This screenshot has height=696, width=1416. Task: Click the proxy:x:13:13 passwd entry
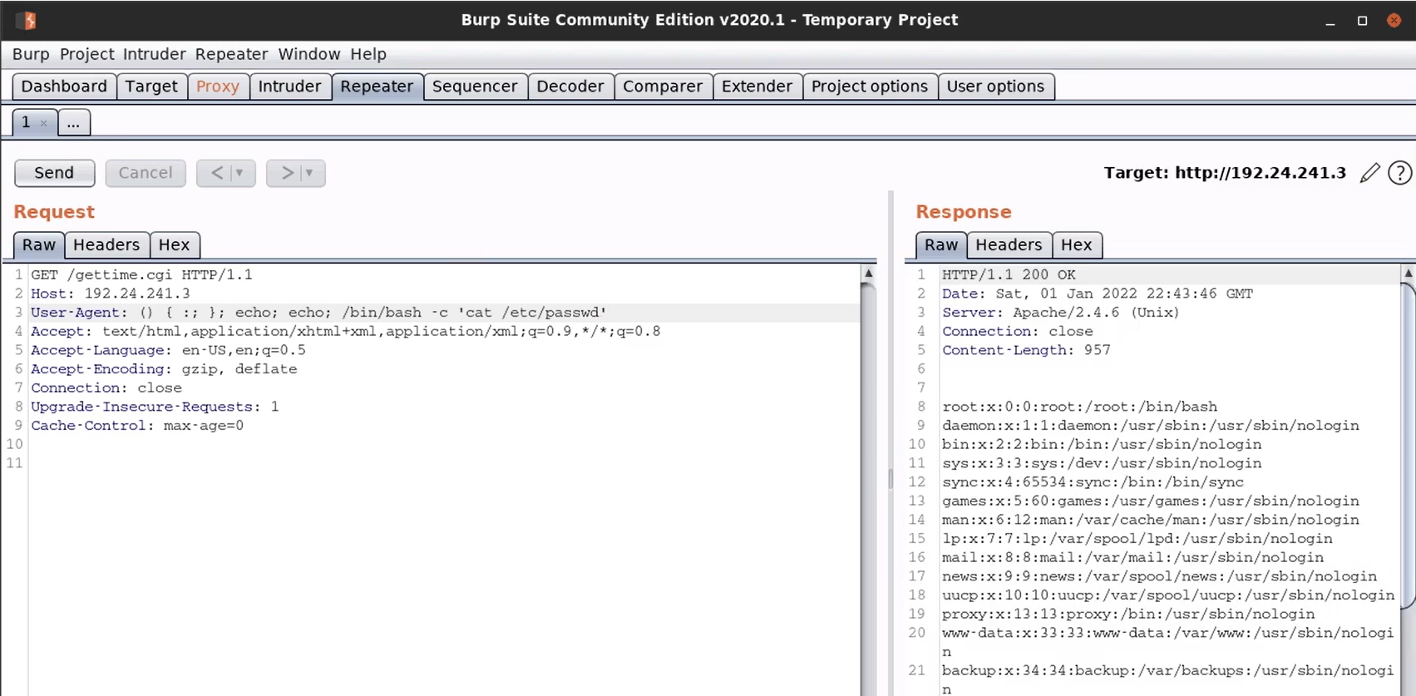pyautogui.click(x=1128, y=615)
